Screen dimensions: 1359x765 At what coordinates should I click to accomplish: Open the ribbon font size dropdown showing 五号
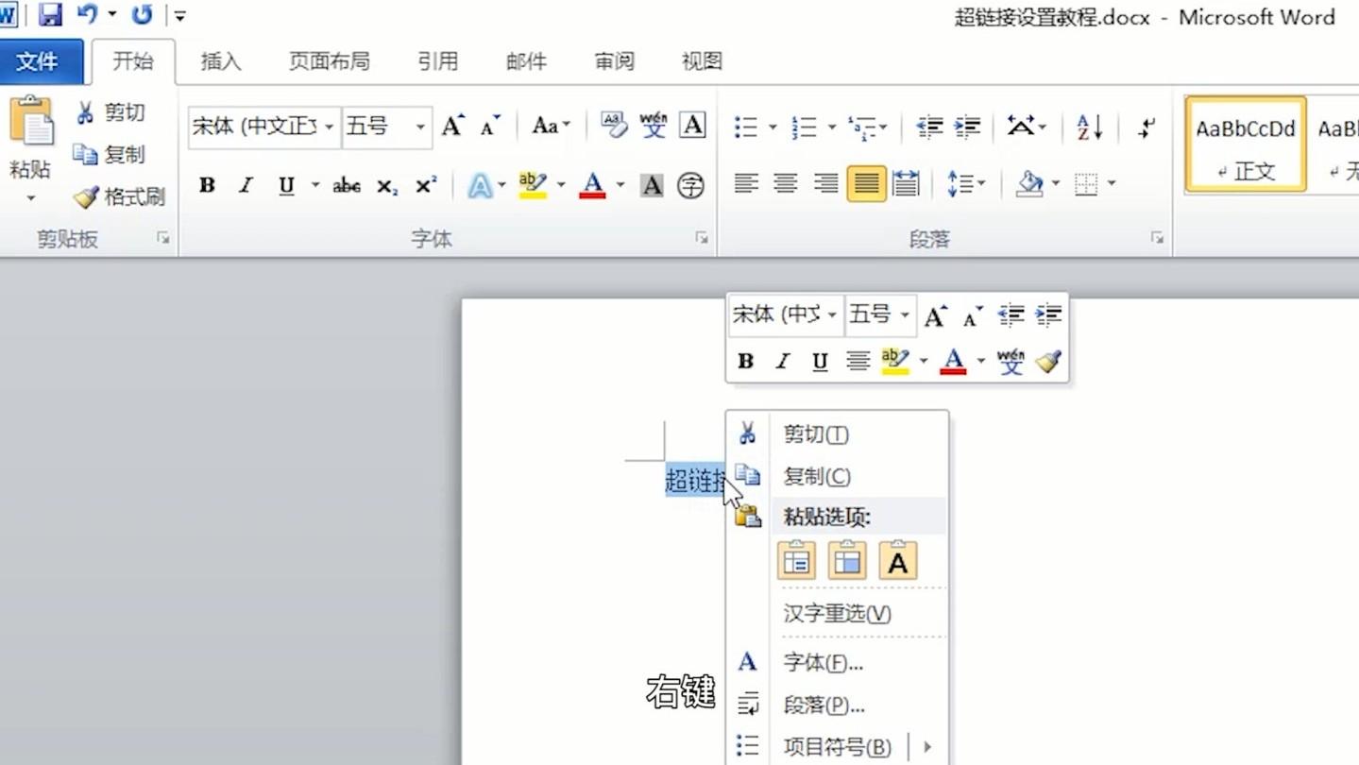pos(420,127)
